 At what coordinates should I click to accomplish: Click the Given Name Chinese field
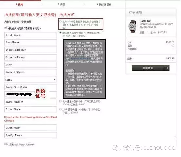(x=30, y=128)
